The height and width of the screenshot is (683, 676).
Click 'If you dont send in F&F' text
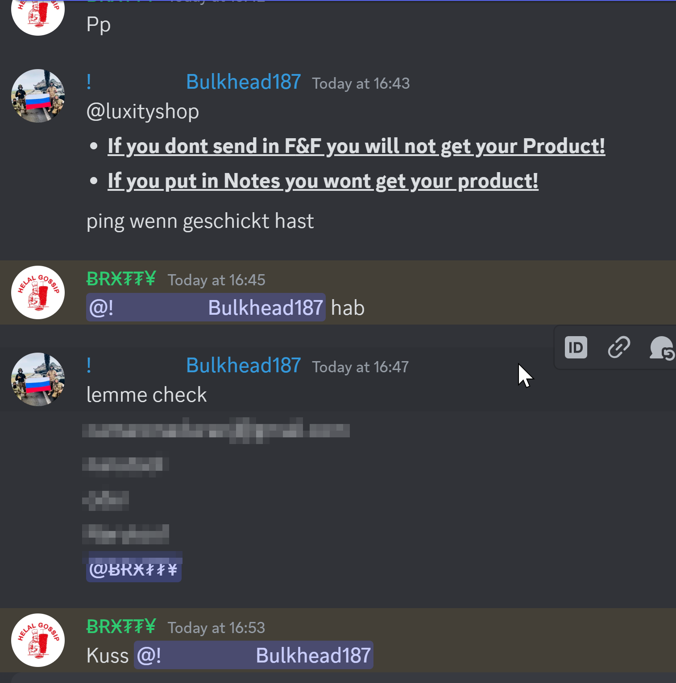coord(215,146)
